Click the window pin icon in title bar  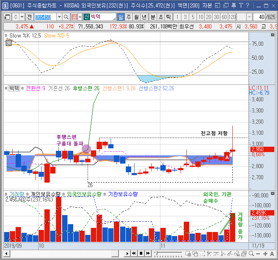pos(234,6)
